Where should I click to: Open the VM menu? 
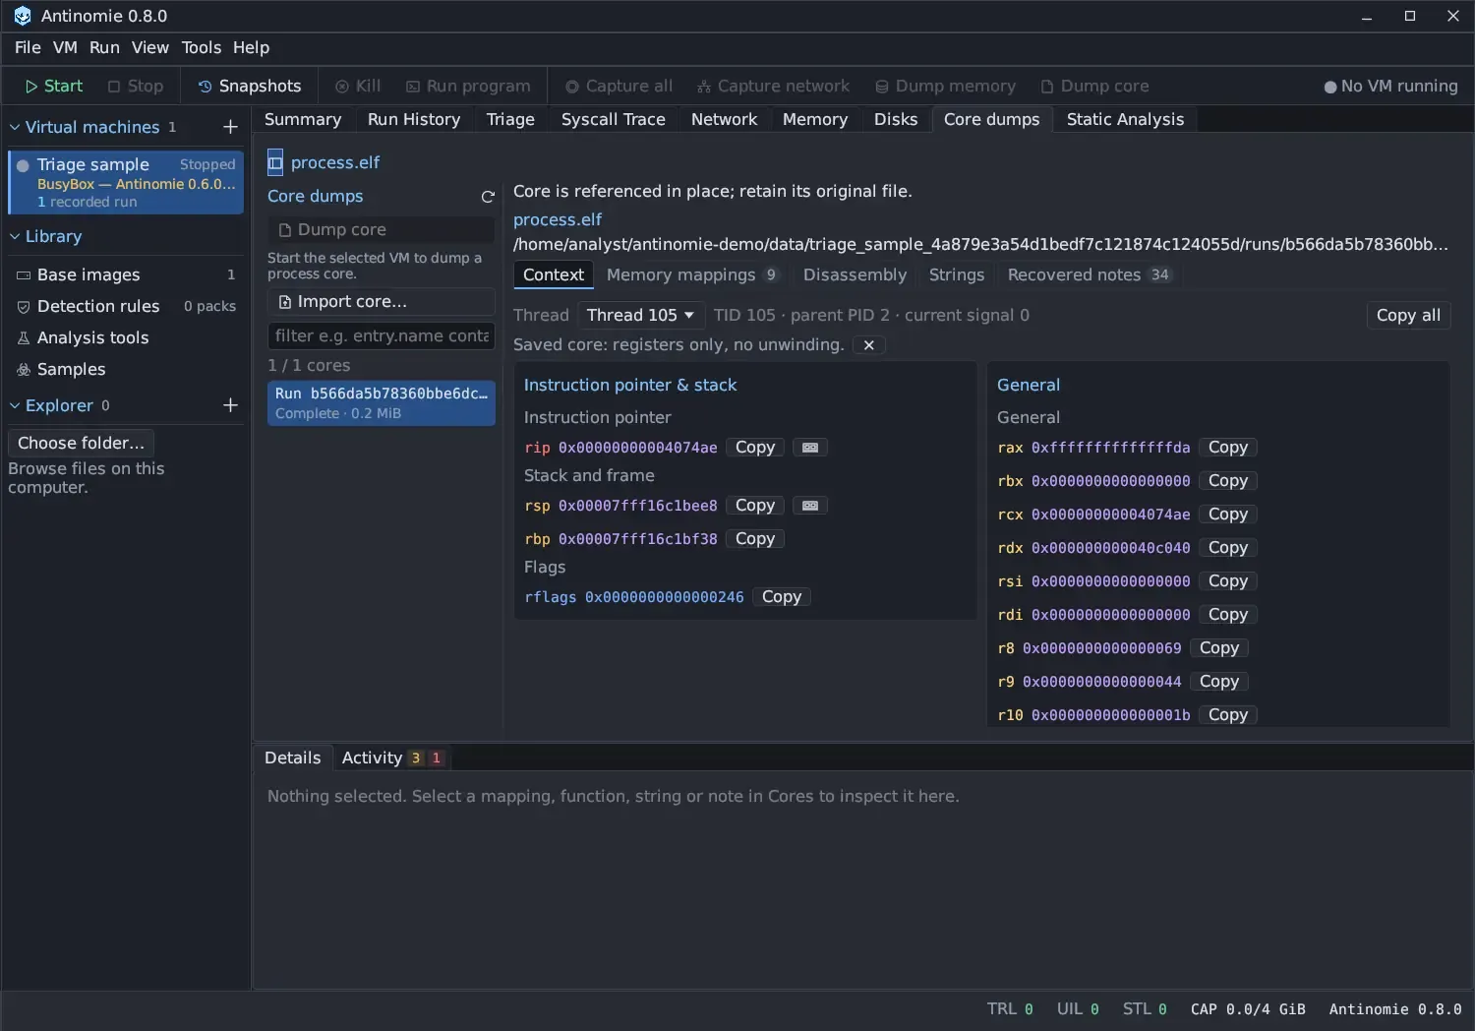65,47
